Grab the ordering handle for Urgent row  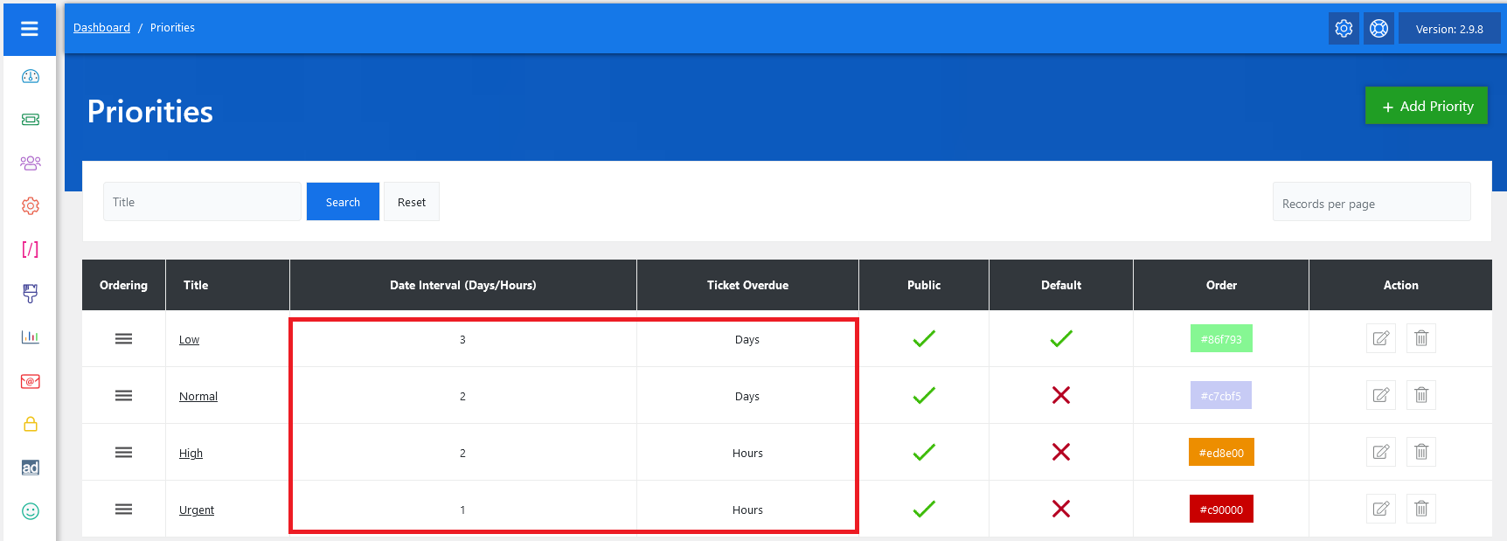123,509
